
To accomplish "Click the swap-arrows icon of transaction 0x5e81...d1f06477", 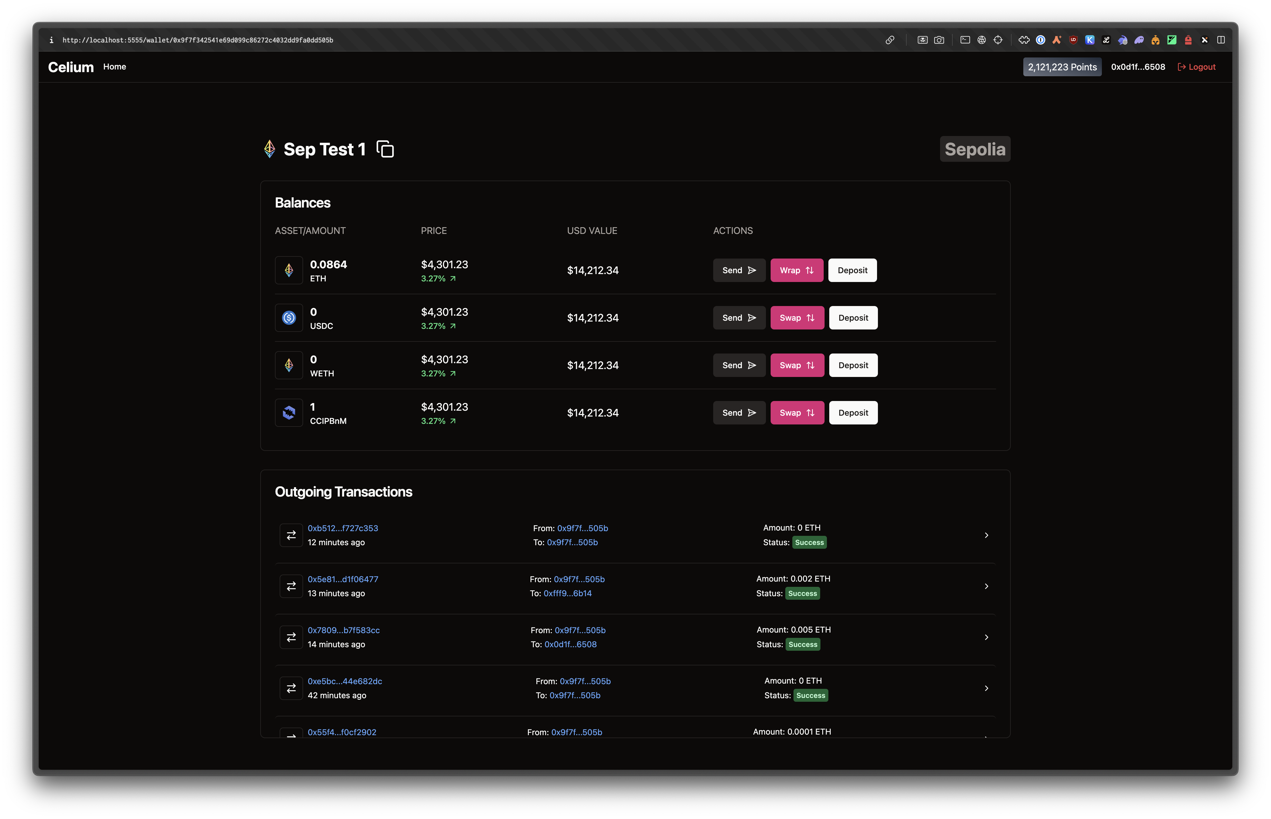I will [291, 586].
